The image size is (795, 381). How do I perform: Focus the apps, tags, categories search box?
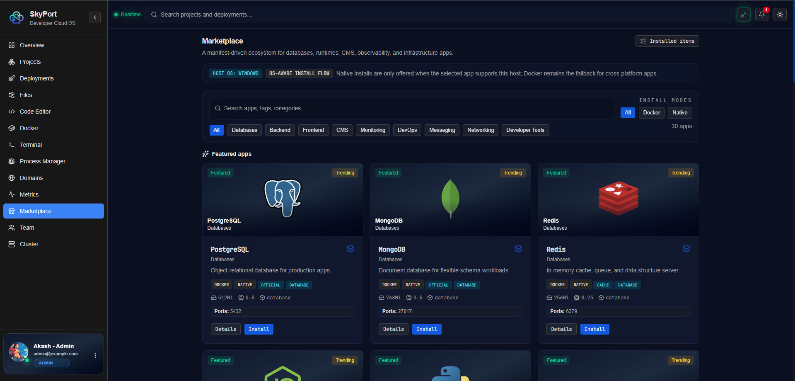tap(412, 108)
